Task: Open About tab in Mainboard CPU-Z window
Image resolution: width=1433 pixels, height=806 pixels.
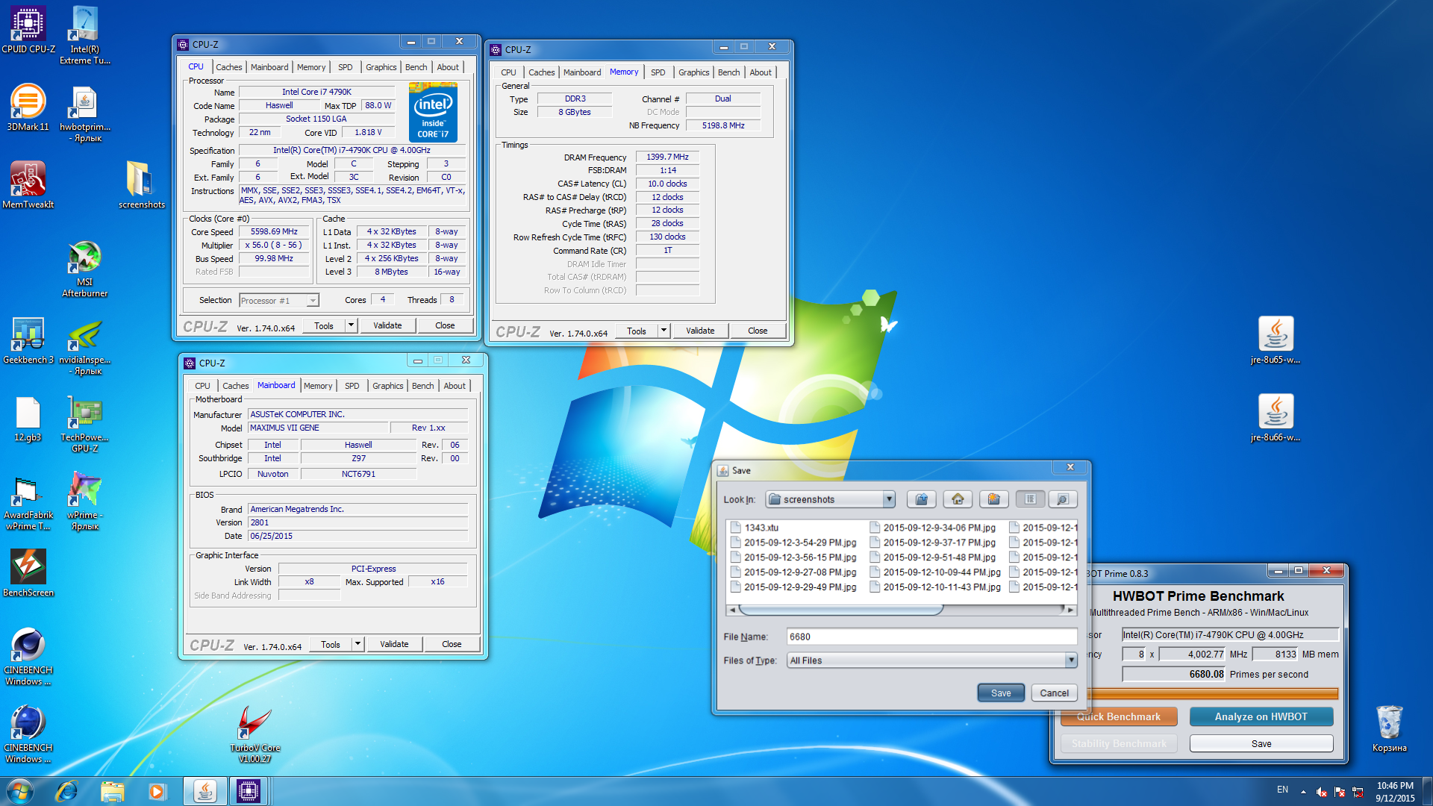Action: coord(455,386)
